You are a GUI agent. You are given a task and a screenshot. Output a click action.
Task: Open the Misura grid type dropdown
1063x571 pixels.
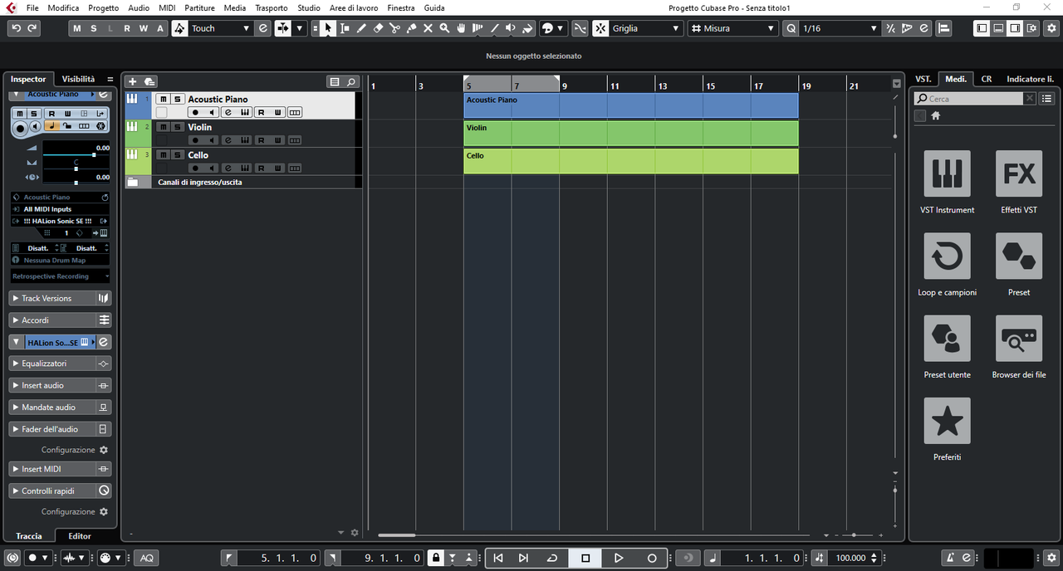(732, 28)
